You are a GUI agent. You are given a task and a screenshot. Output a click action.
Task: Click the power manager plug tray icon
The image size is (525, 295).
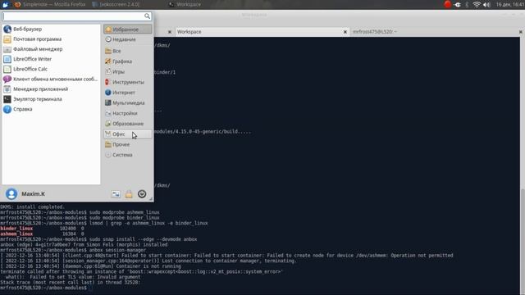pos(458,5)
